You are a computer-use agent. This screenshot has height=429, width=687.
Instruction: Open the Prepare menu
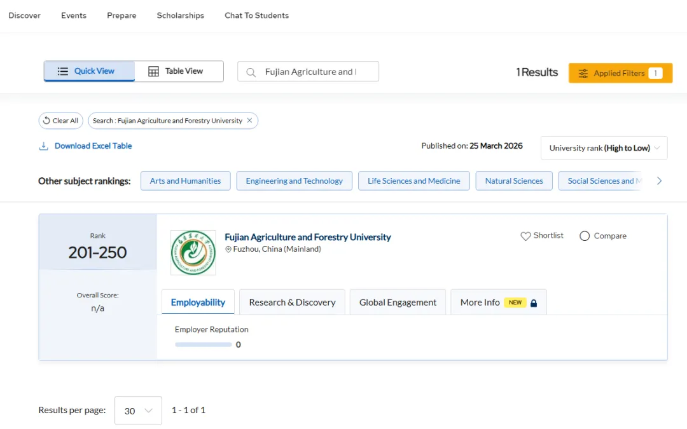pyautogui.click(x=121, y=15)
